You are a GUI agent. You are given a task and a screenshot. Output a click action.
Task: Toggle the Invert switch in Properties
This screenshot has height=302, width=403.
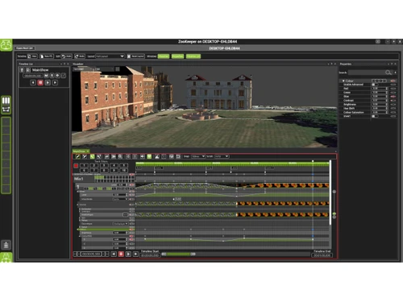(x=375, y=116)
